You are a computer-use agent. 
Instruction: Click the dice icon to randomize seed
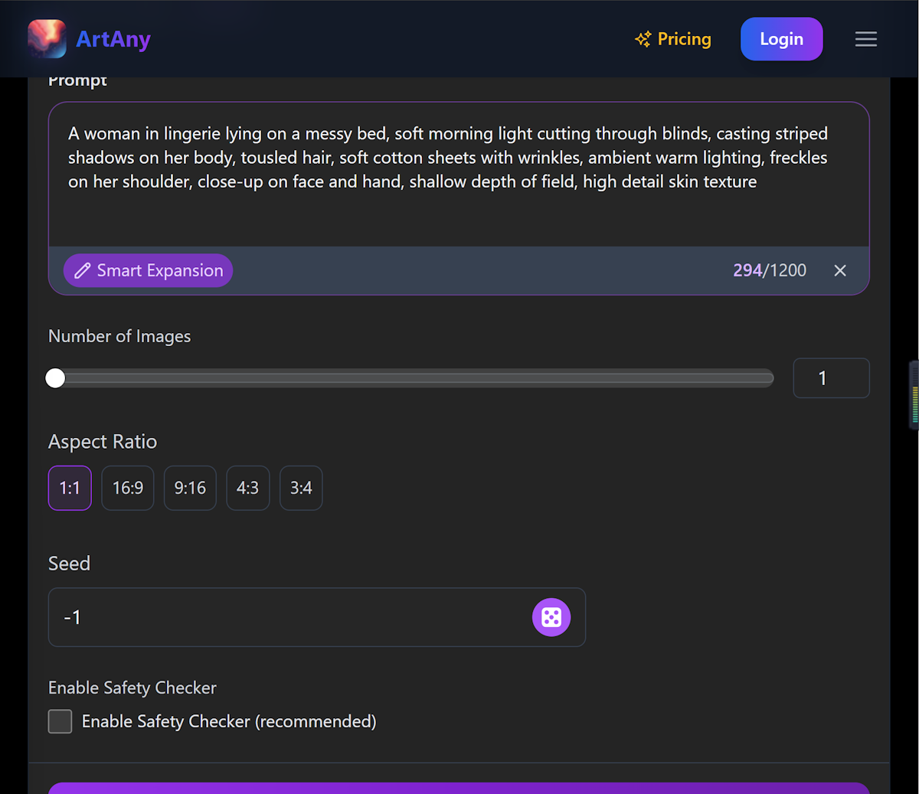point(551,617)
